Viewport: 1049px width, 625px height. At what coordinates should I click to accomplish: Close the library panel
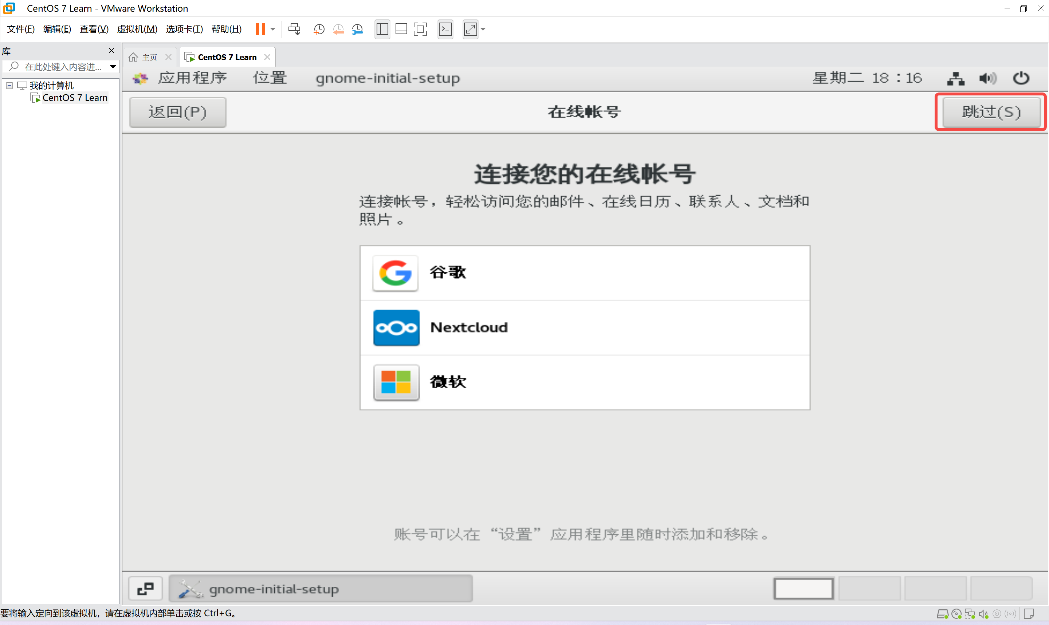coord(111,51)
